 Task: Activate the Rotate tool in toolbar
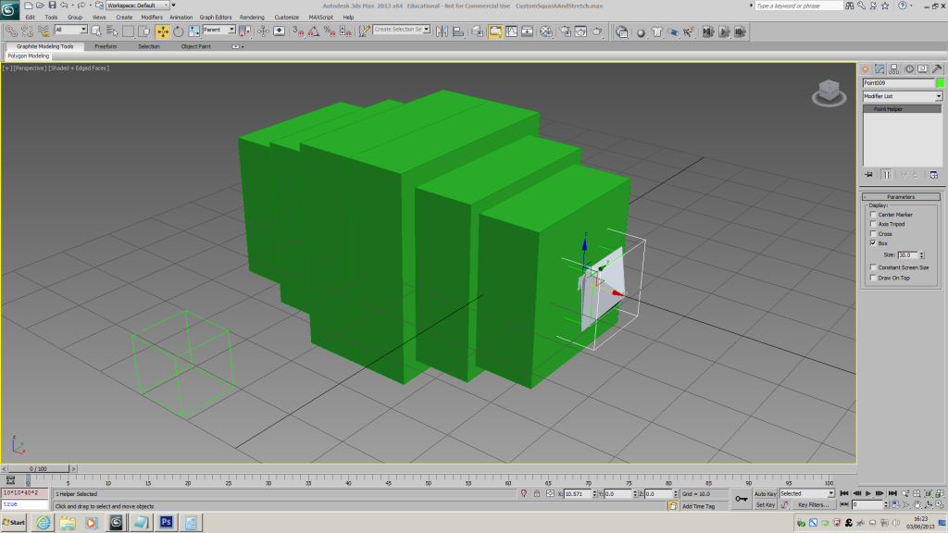click(x=178, y=31)
